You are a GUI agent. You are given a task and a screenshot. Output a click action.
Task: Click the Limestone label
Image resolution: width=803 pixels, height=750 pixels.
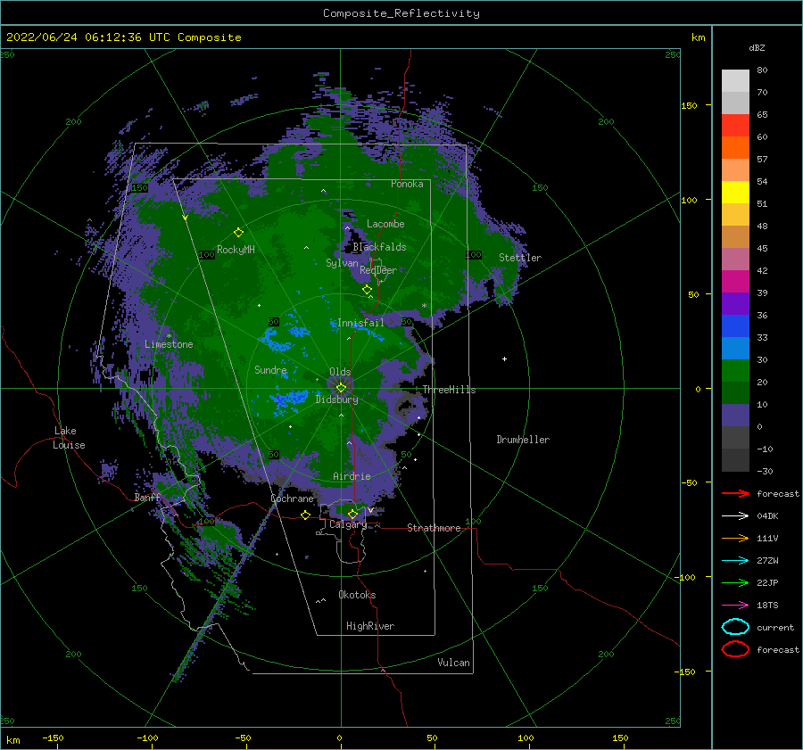point(169,344)
